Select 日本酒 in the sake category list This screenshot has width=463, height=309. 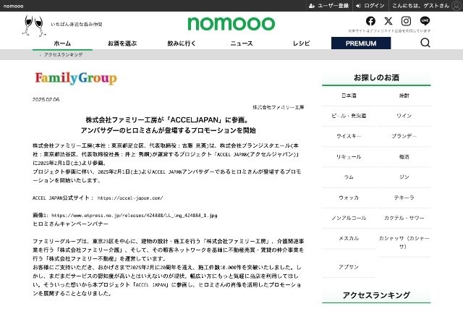[349, 95]
